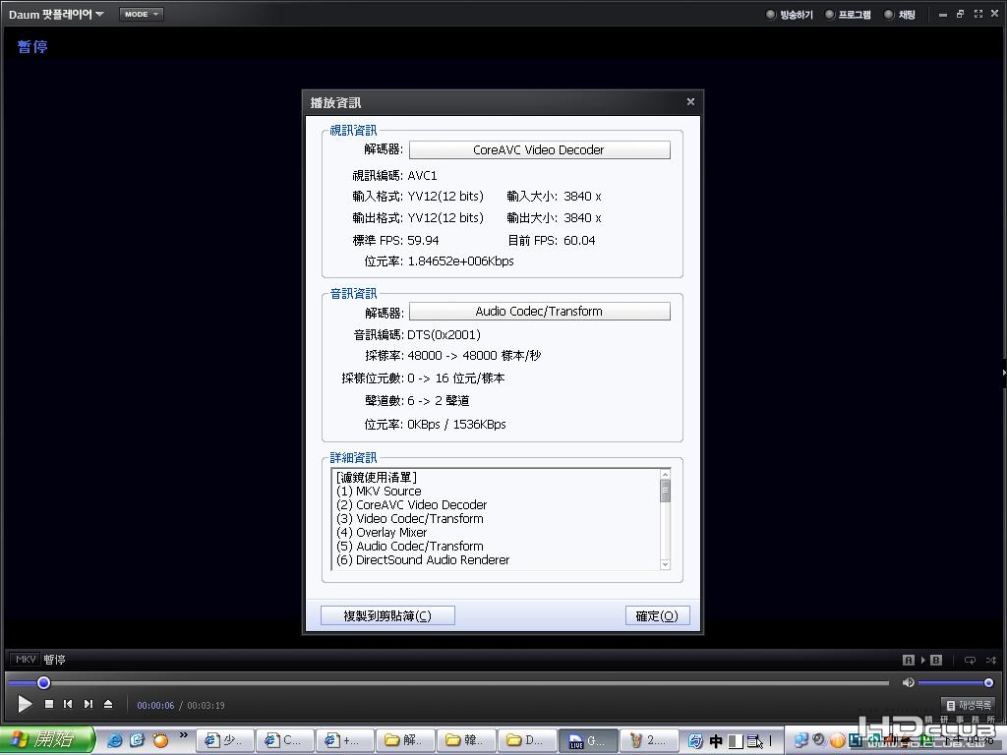Toggle the repeat playback icon

click(970, 660)
